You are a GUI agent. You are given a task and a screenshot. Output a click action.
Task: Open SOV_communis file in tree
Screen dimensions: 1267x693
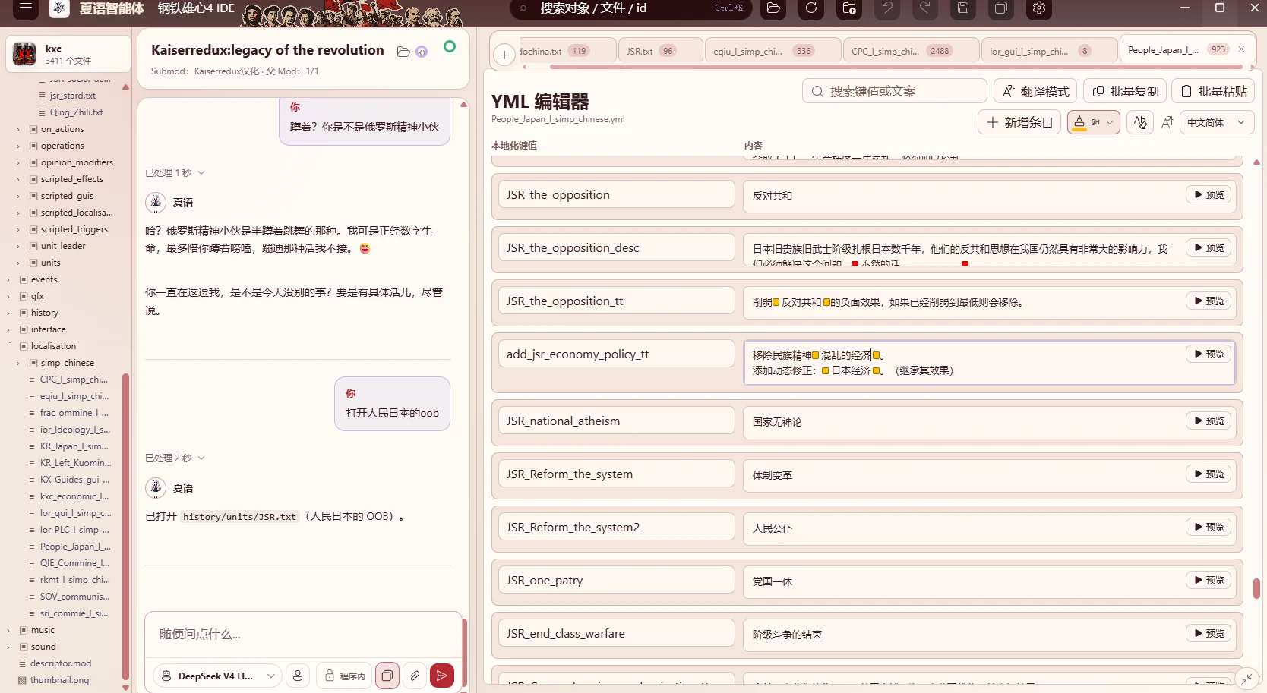point(74,597)
